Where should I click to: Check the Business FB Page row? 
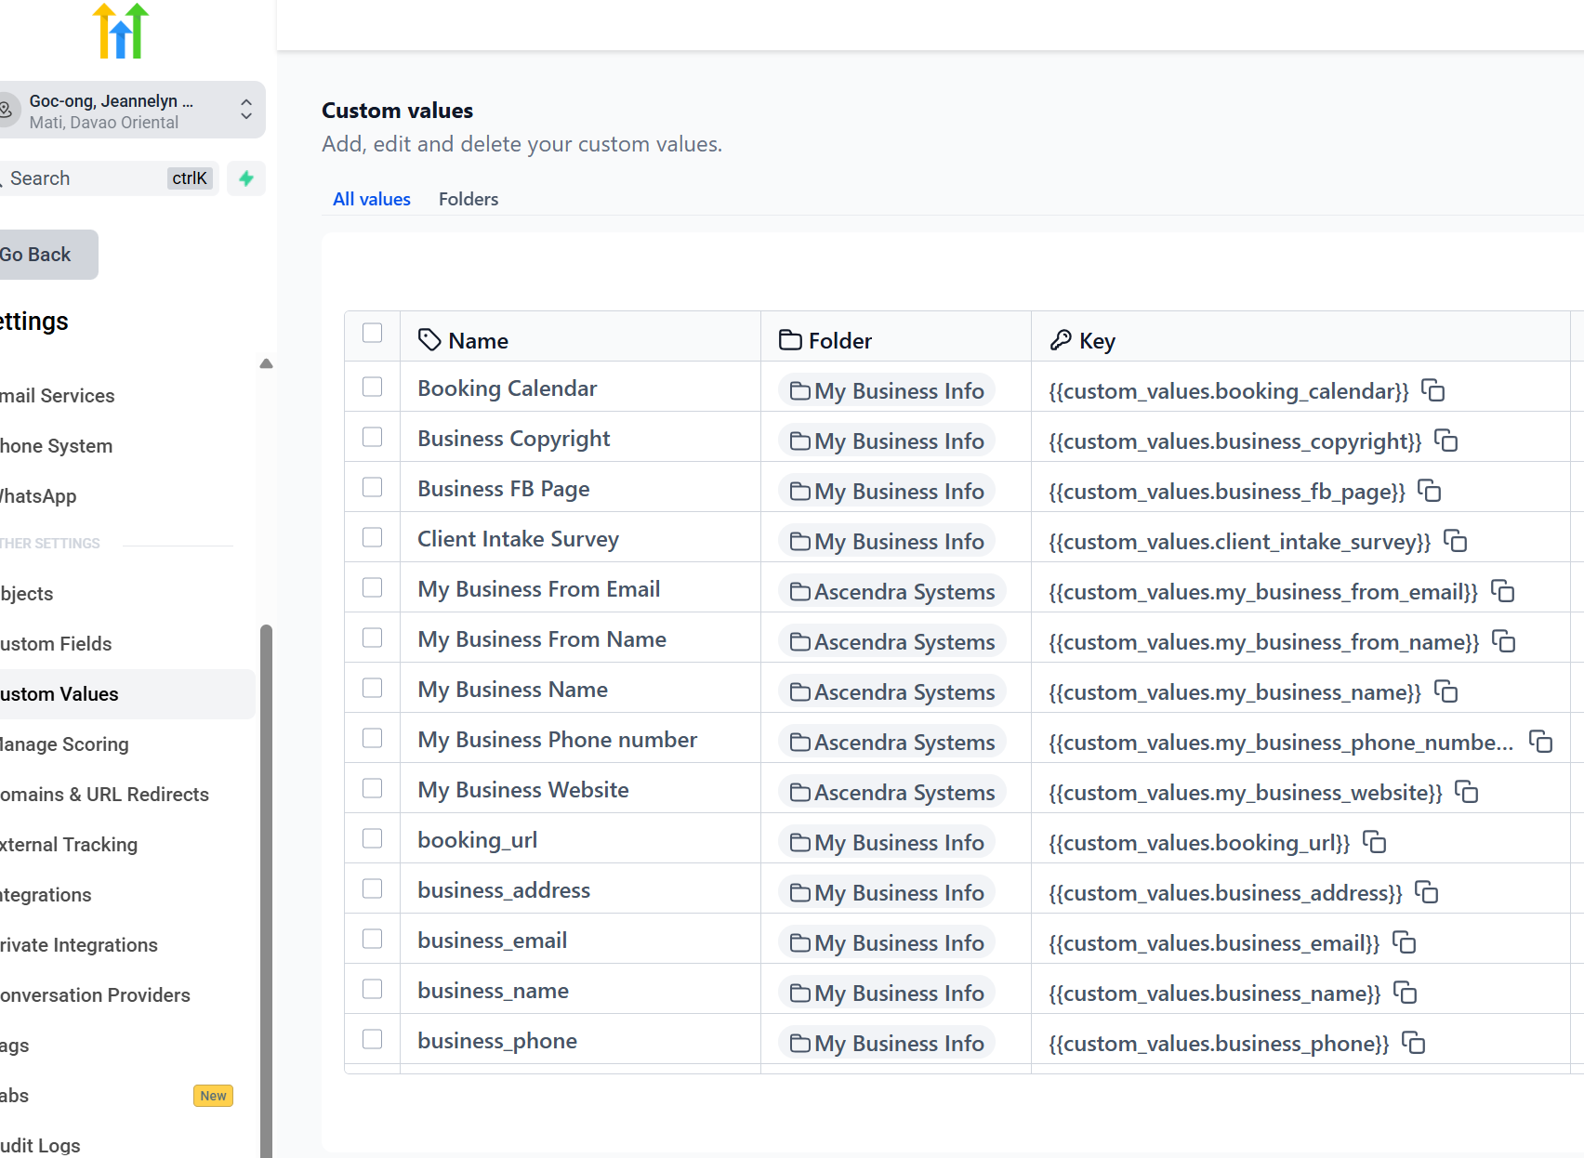click(x=373, y=487)
